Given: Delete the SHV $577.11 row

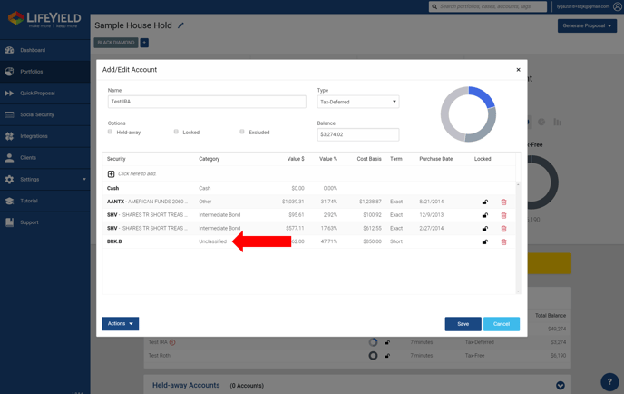Looking at the screenshot, I should click(503, 229).
